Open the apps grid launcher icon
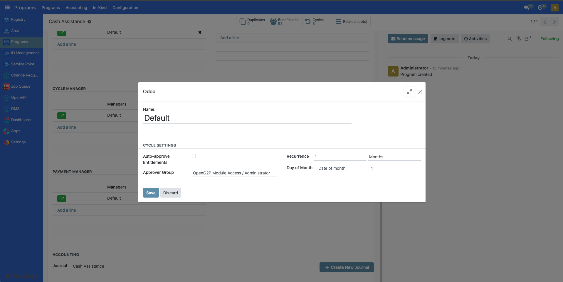This screenshot has height=282, width=563. (7, 7)
